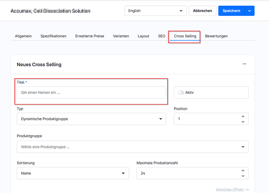The width and height of the screenshot is (269, 193).
Task: Open the English language dropdown
Action: click(x=156, y=11)
